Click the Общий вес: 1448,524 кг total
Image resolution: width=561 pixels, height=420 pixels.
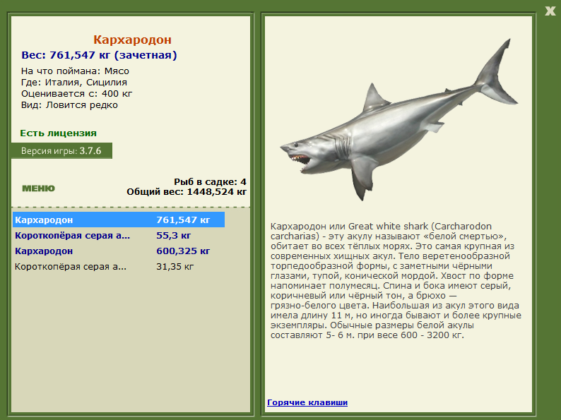pos(187,192)
